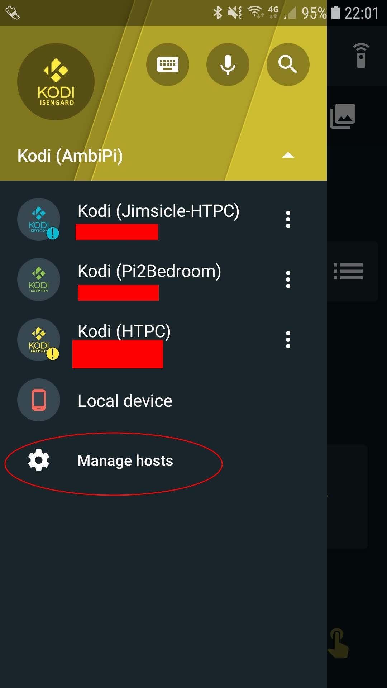Select the Kodi AmbiPi header entry

[70, 156]
